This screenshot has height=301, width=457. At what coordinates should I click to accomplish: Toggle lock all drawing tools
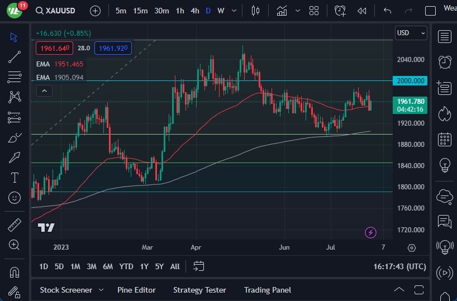point(15,292)
